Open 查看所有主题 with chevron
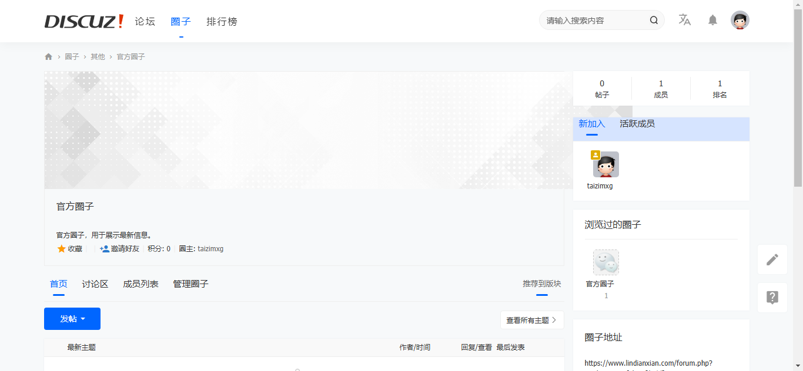This screenshot has width=803, height=371. pos(531,321)
